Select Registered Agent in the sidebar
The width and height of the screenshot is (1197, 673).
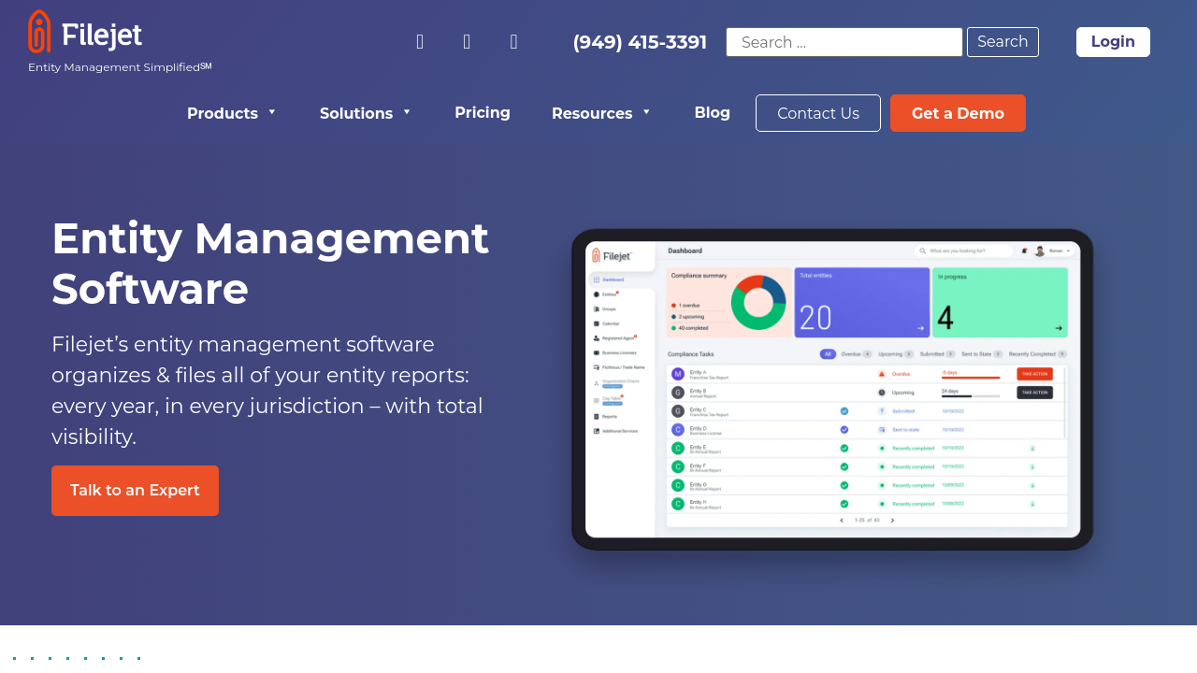(613, 337)
